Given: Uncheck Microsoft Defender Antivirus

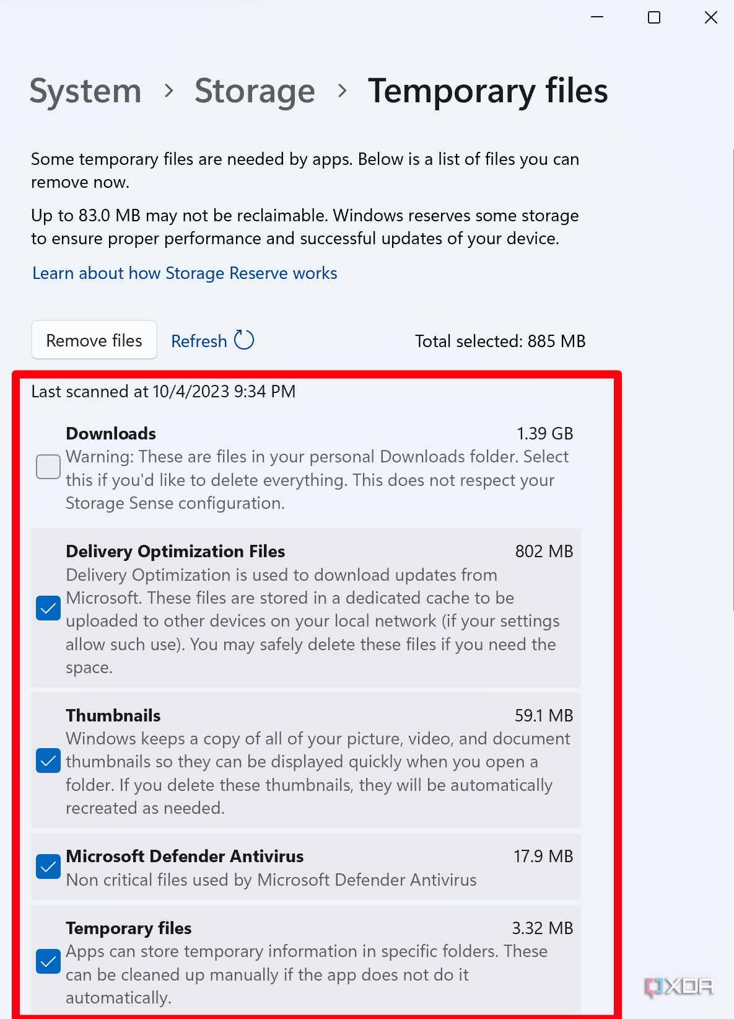Looking at the screenshot, I should (48, 867).
